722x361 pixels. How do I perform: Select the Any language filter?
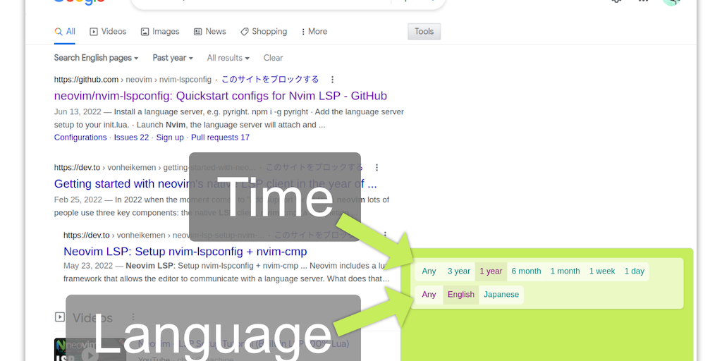(x=429, y=295)
